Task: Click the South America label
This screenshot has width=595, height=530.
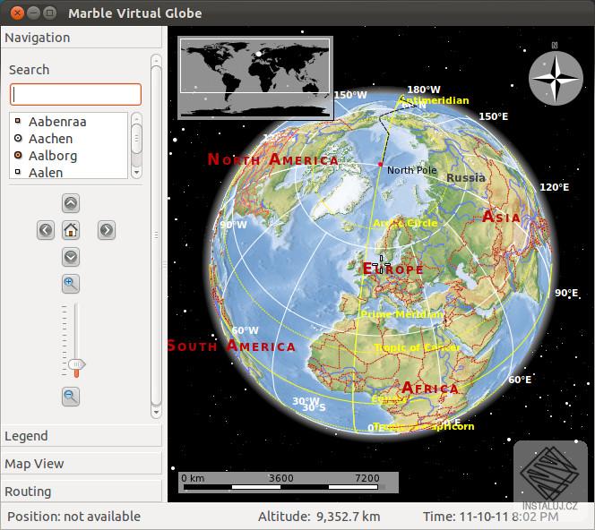Action: [x=231, y=346]
